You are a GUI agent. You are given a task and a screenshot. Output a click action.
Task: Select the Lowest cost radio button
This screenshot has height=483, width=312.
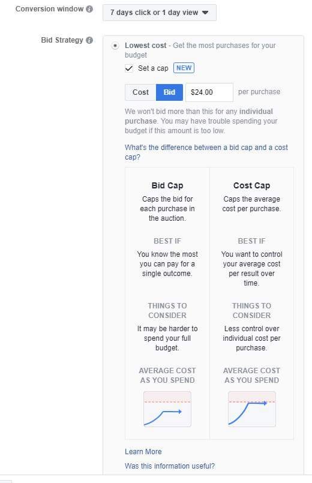[115, 46]
